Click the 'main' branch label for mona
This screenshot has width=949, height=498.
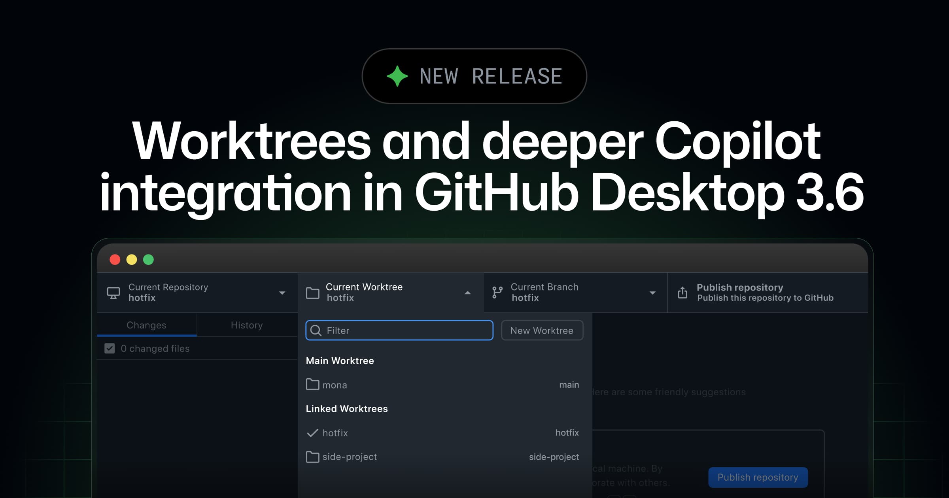pyautogui.click(x=569, y=385)
